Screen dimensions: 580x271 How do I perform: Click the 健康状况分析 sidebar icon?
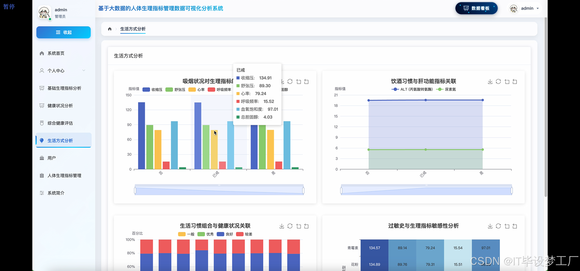coord(42,105)
